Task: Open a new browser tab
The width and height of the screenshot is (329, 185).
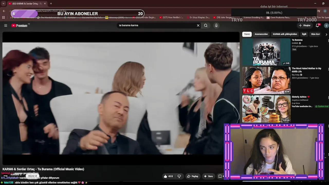Action: pyautogui.click(x=51, y=4)
